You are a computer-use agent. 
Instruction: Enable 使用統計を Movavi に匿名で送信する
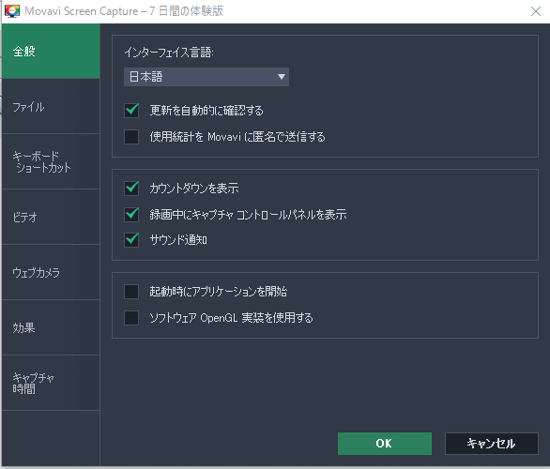point(131,137)
